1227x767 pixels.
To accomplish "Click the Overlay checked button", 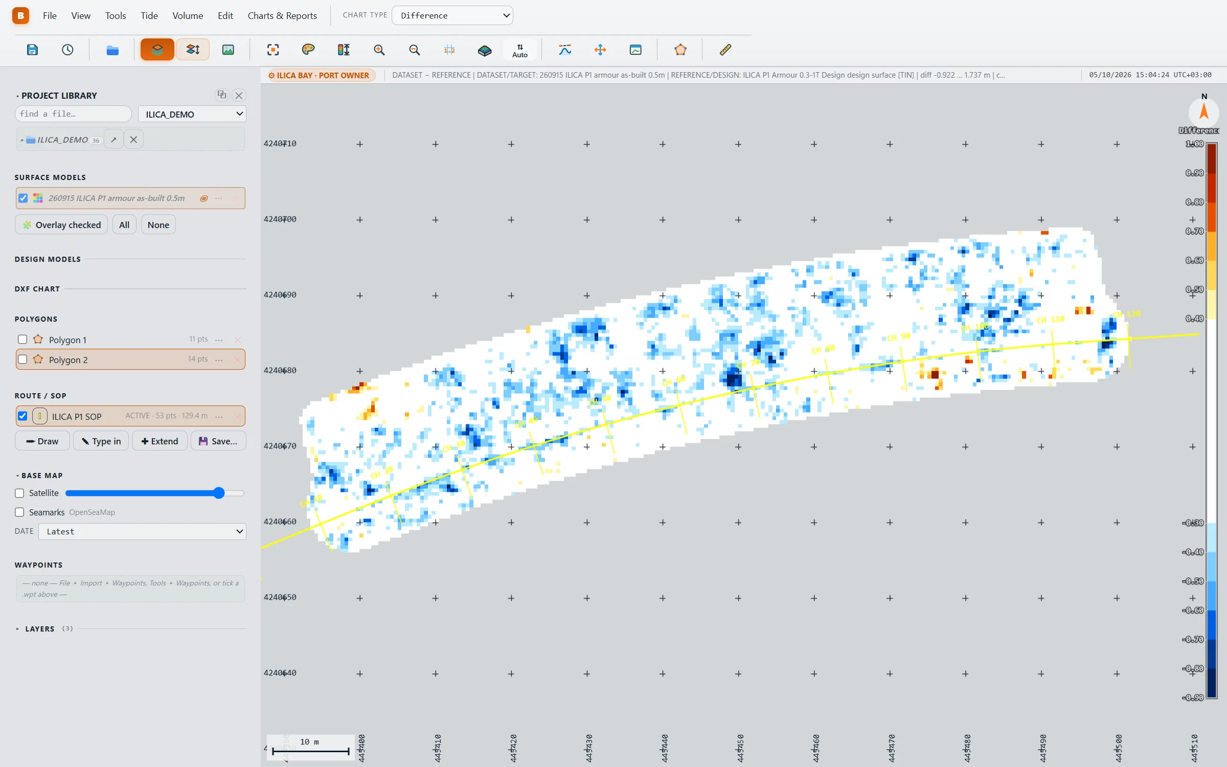I will pos(61,224).
